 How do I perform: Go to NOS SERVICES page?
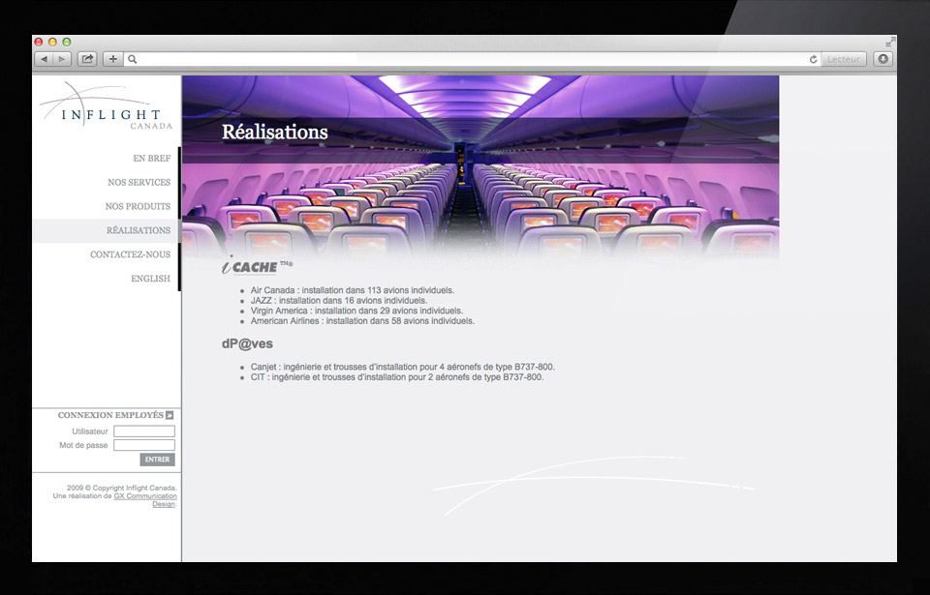[x=139, y=182]
